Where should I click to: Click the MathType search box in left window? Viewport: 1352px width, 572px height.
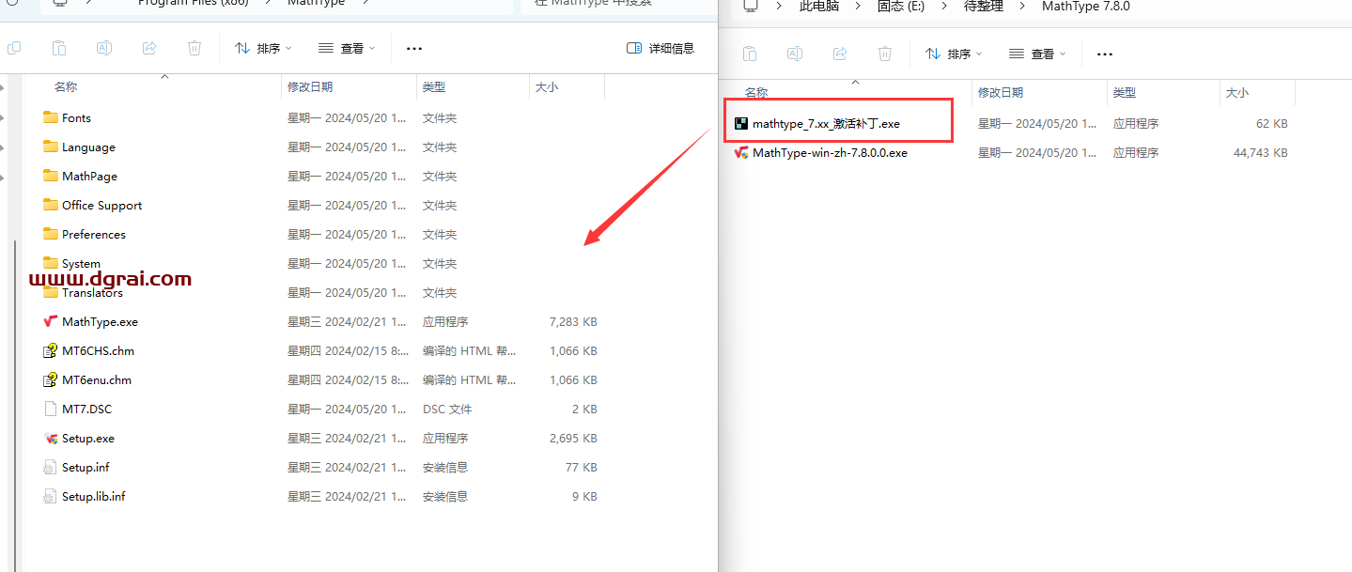pos(618,5)
